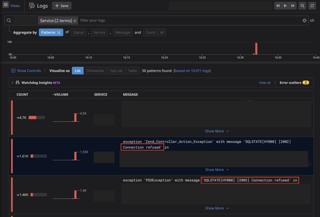Clear the search query
The width and height of the screenshot is (320, 217).
pos(305,20)
